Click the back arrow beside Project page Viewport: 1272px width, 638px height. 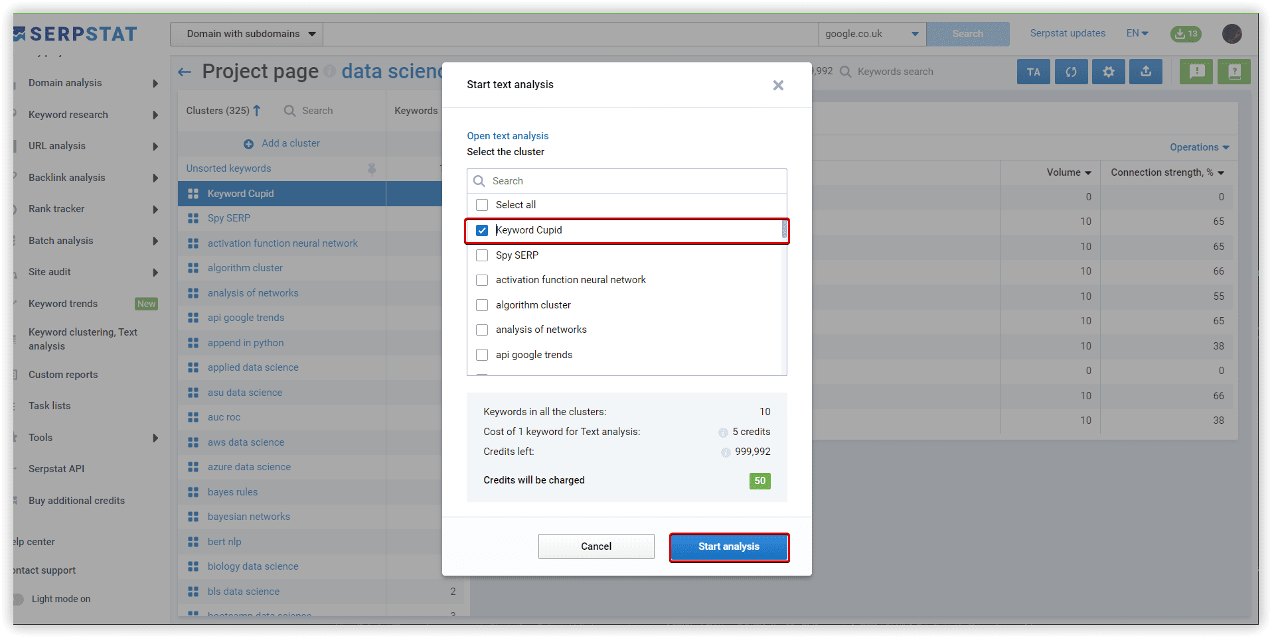[185, 72]
